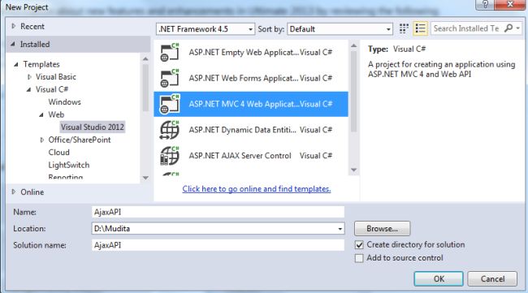528x293 pixels.
Task: Close the New Project dialog
Action: coord(510,4)
